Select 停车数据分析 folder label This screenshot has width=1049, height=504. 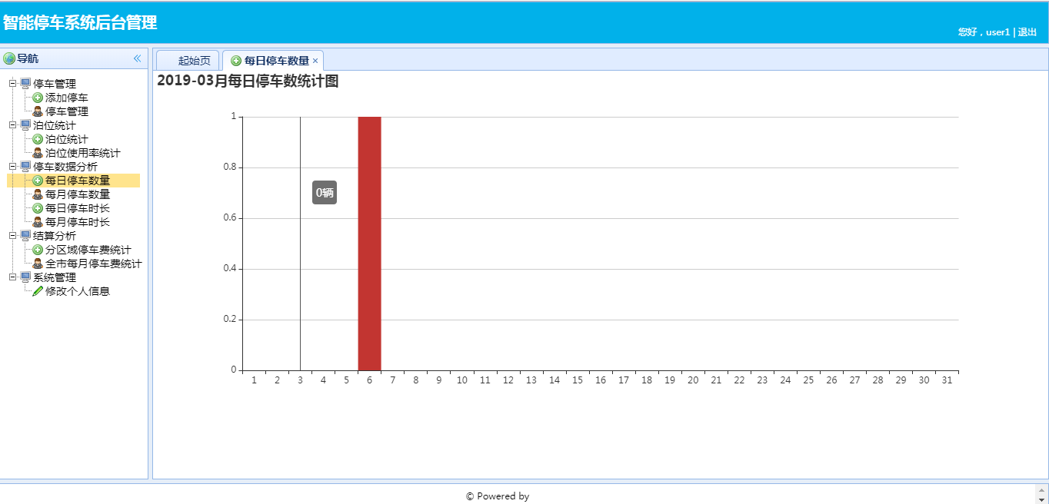[x=65, y=167]
